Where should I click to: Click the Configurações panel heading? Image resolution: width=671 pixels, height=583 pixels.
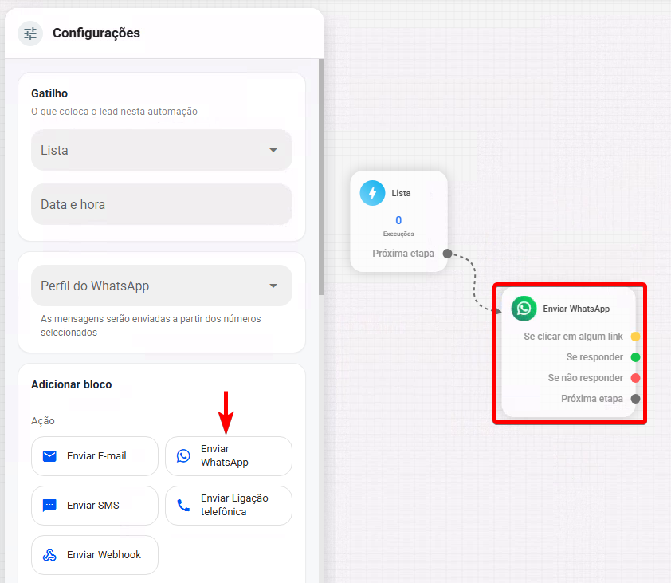96,33
